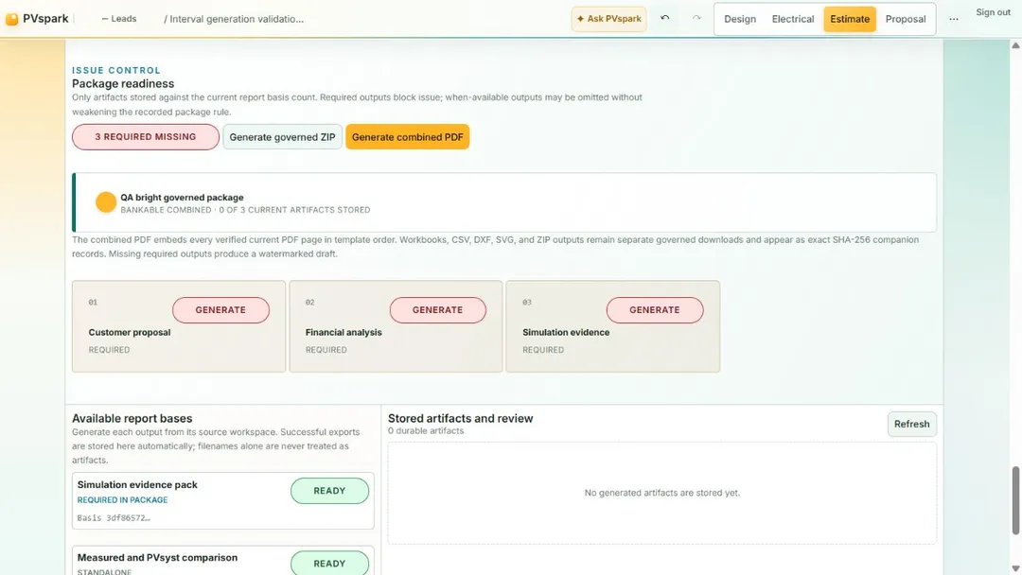
Task: Switch to the Proposal tab
Action: (906, 19)
